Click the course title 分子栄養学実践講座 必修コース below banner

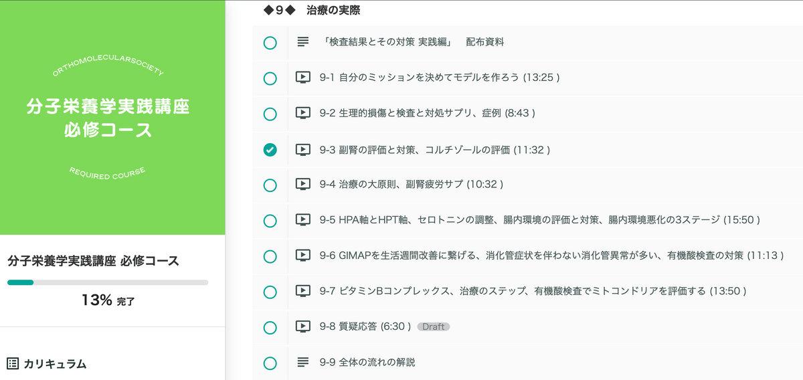[x=94, y=261]
